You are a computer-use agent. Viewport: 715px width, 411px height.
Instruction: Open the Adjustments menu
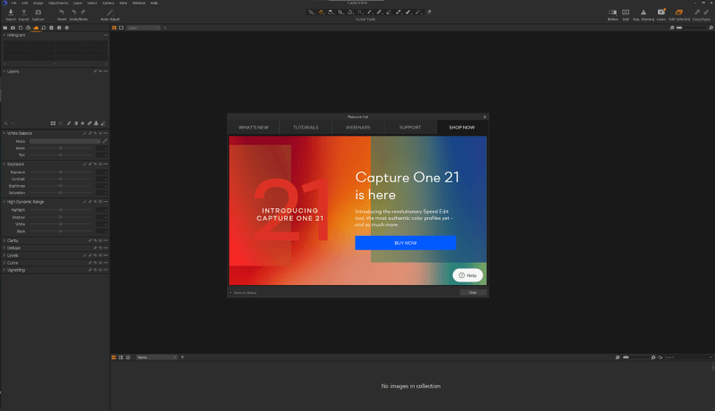58,3
